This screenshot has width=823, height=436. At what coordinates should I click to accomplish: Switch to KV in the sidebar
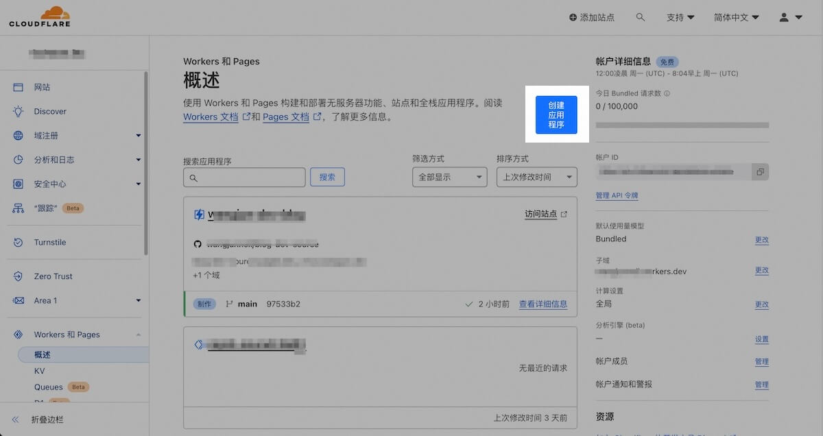coord(40,371)
